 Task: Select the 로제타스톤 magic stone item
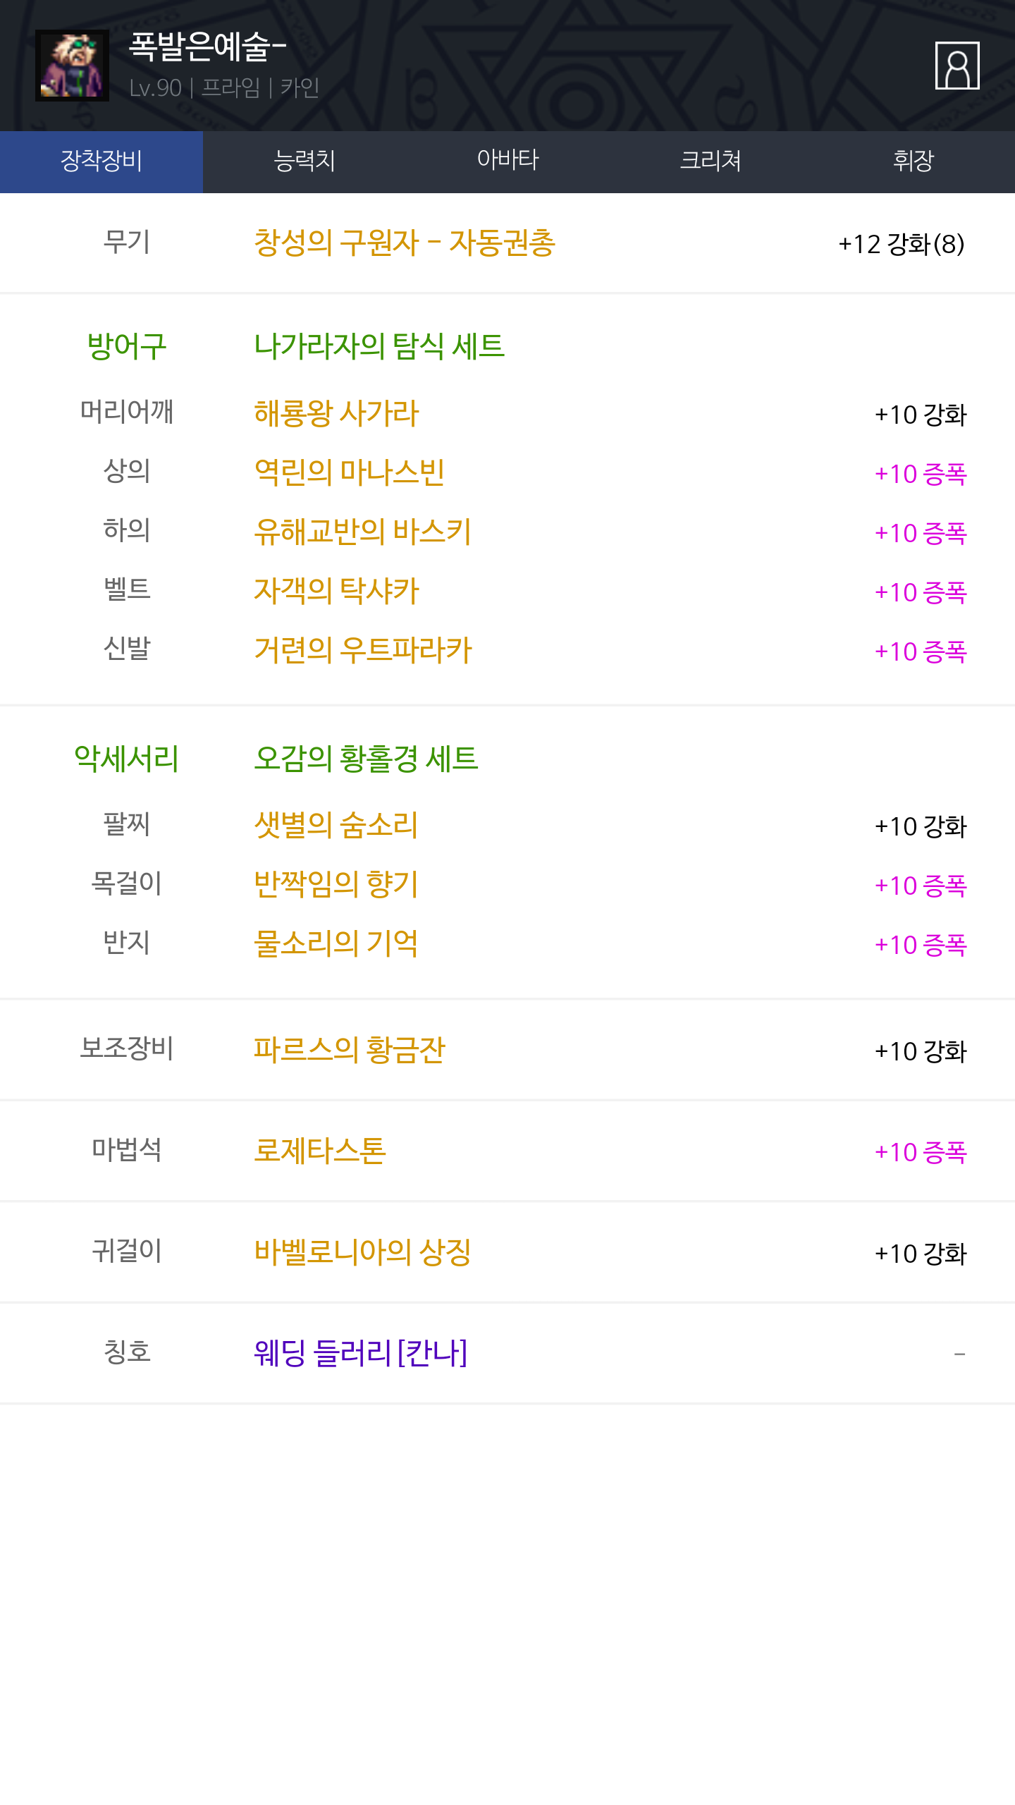319,1151
